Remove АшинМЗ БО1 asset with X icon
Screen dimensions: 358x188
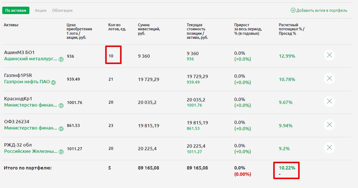tap(329, 56)
